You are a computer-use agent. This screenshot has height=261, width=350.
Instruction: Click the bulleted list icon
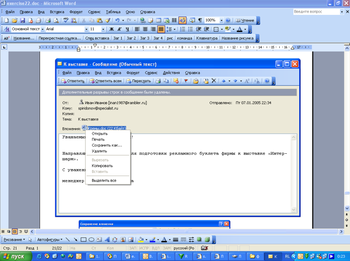pyautogui.click(x=190, y=29)
